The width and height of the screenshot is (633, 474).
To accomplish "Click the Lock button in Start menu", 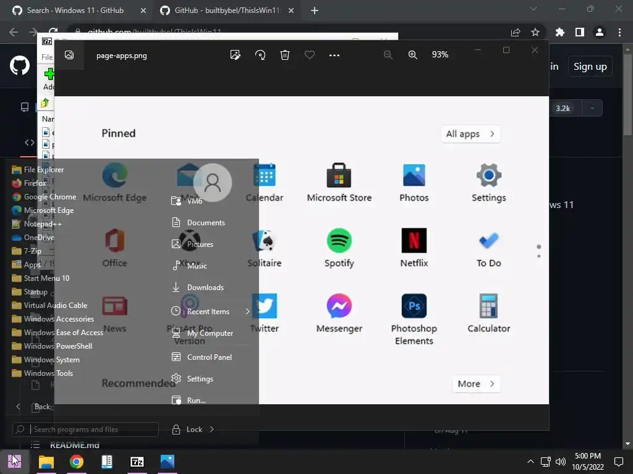I will click(x=187, y=430).
